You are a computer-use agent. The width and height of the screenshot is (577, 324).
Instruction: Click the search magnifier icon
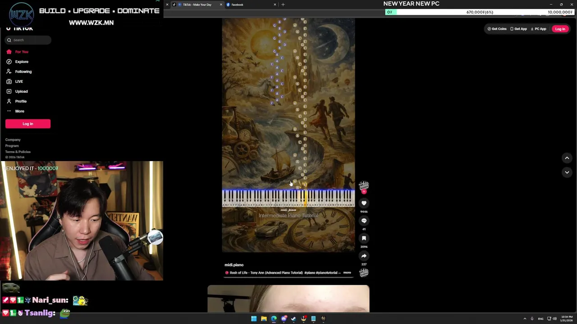[x=9, y=40]
